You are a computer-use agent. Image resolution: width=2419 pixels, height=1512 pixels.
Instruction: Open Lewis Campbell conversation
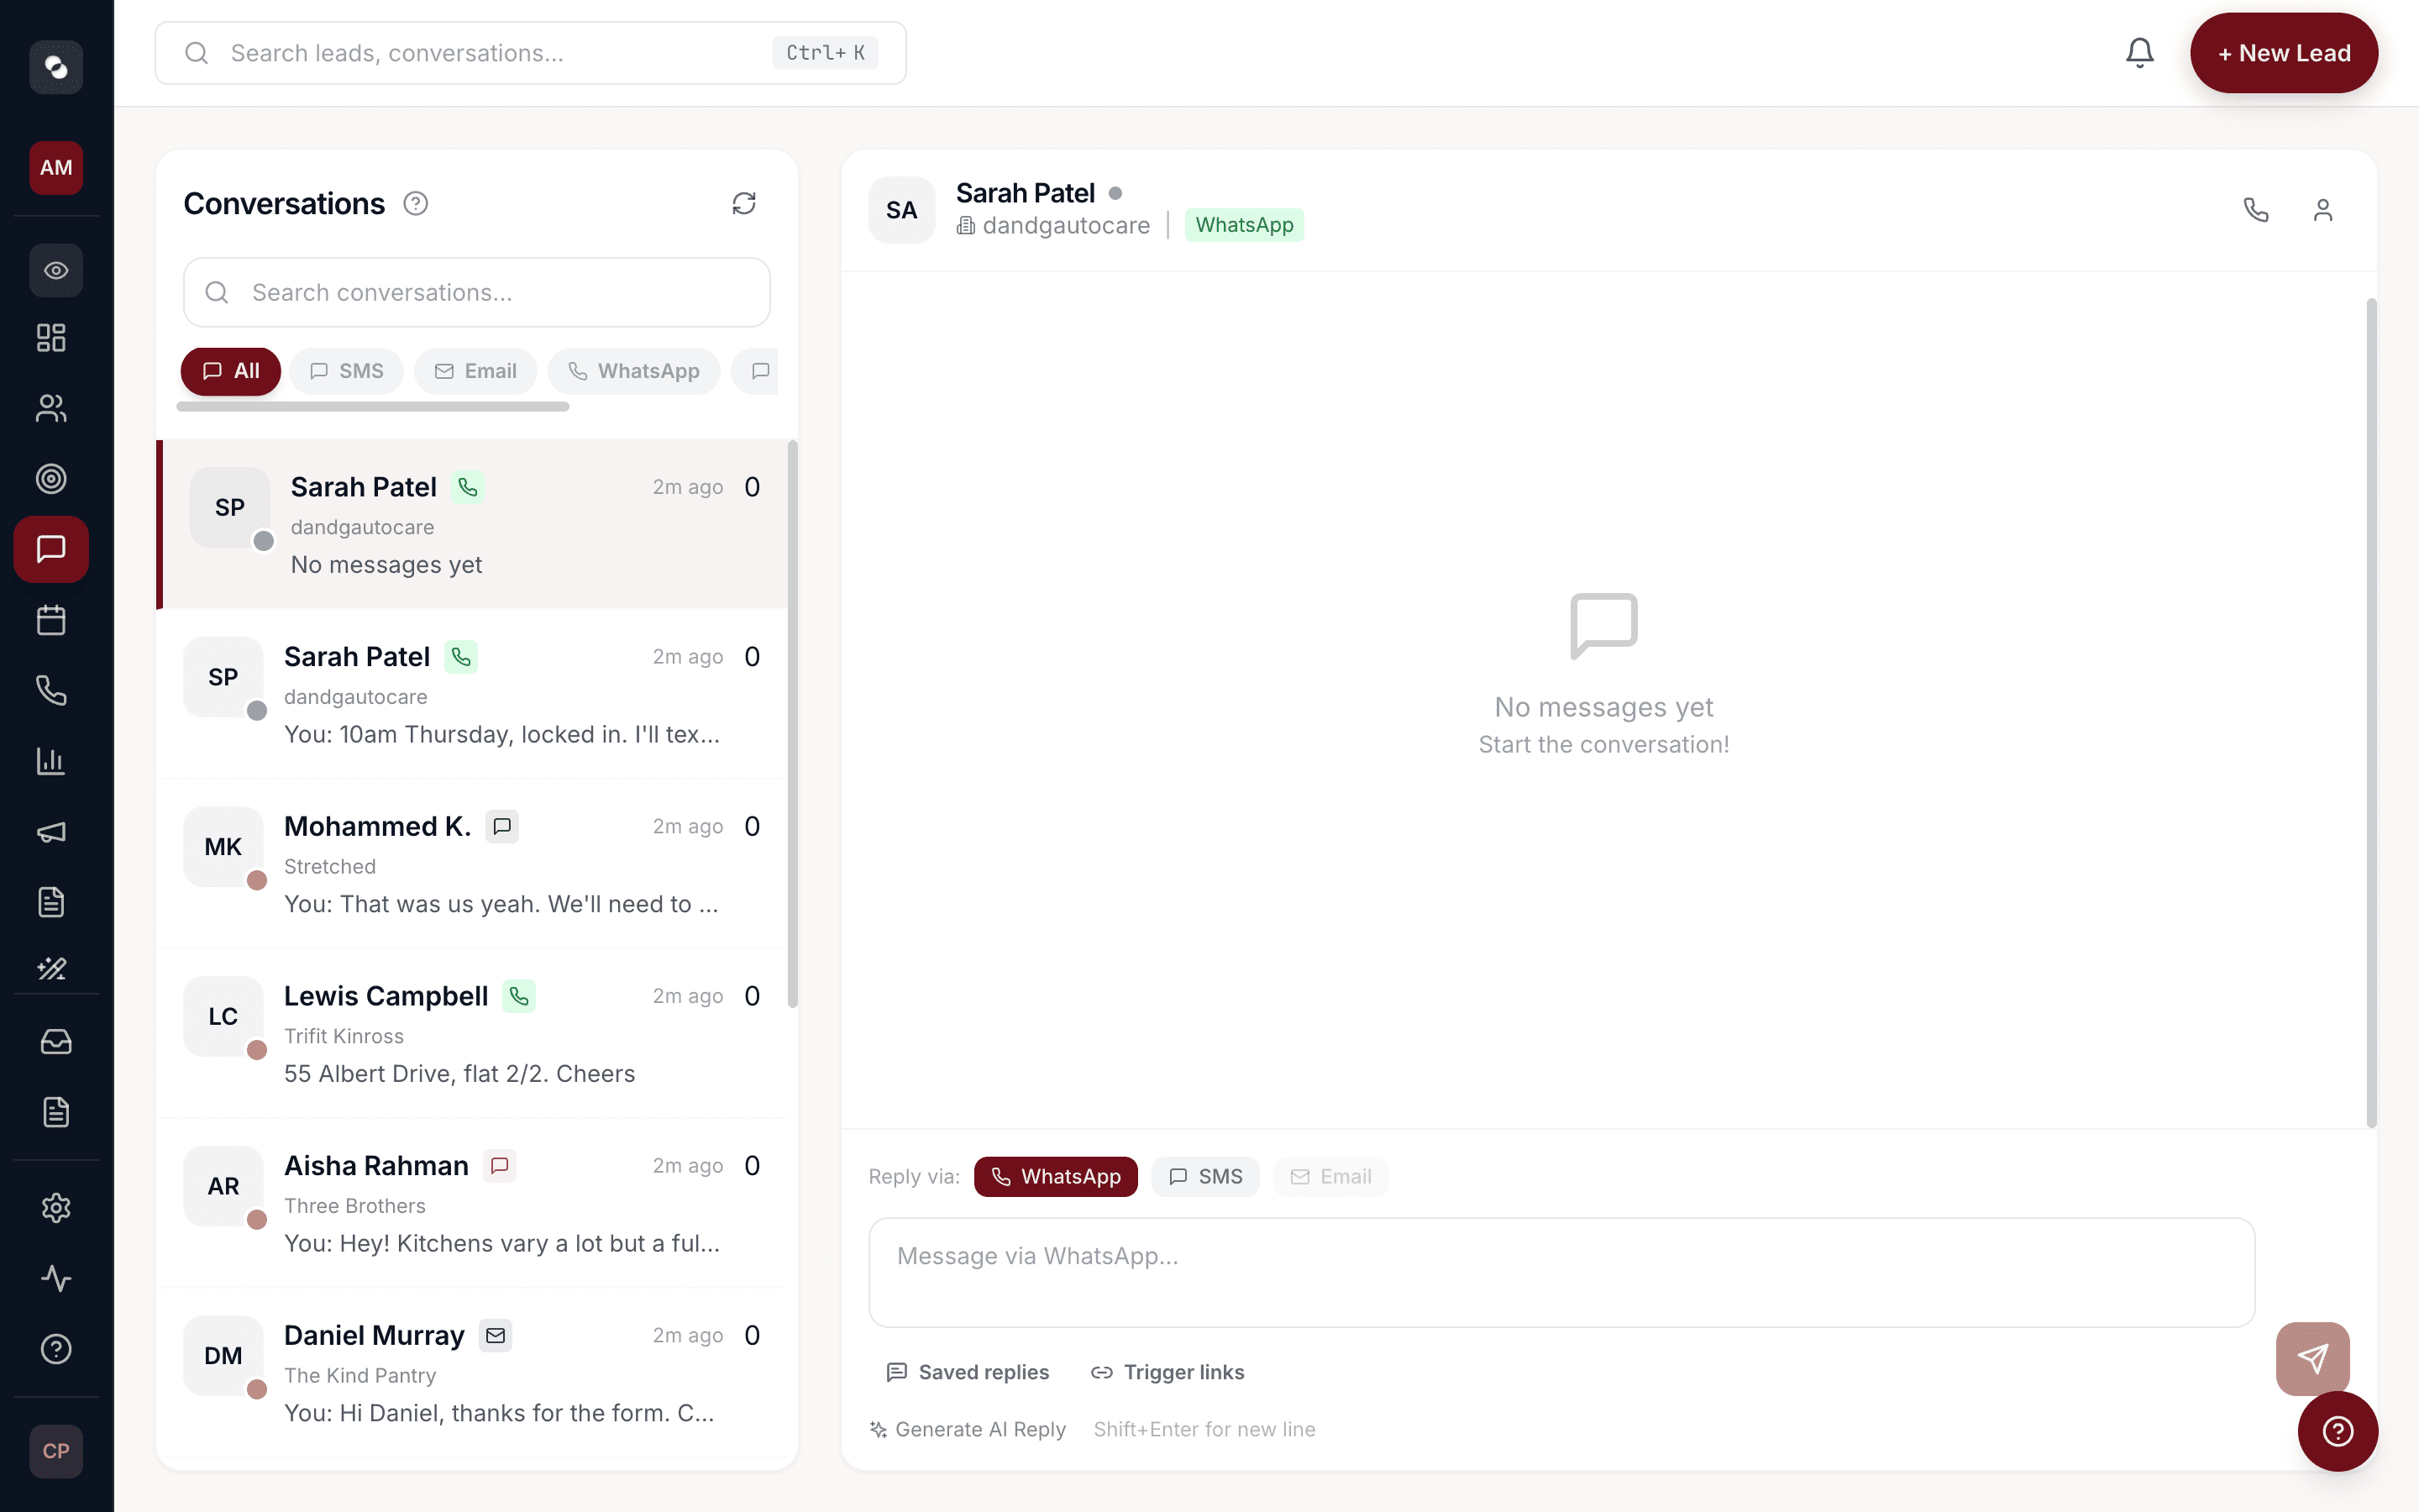tap(473, 1033)
